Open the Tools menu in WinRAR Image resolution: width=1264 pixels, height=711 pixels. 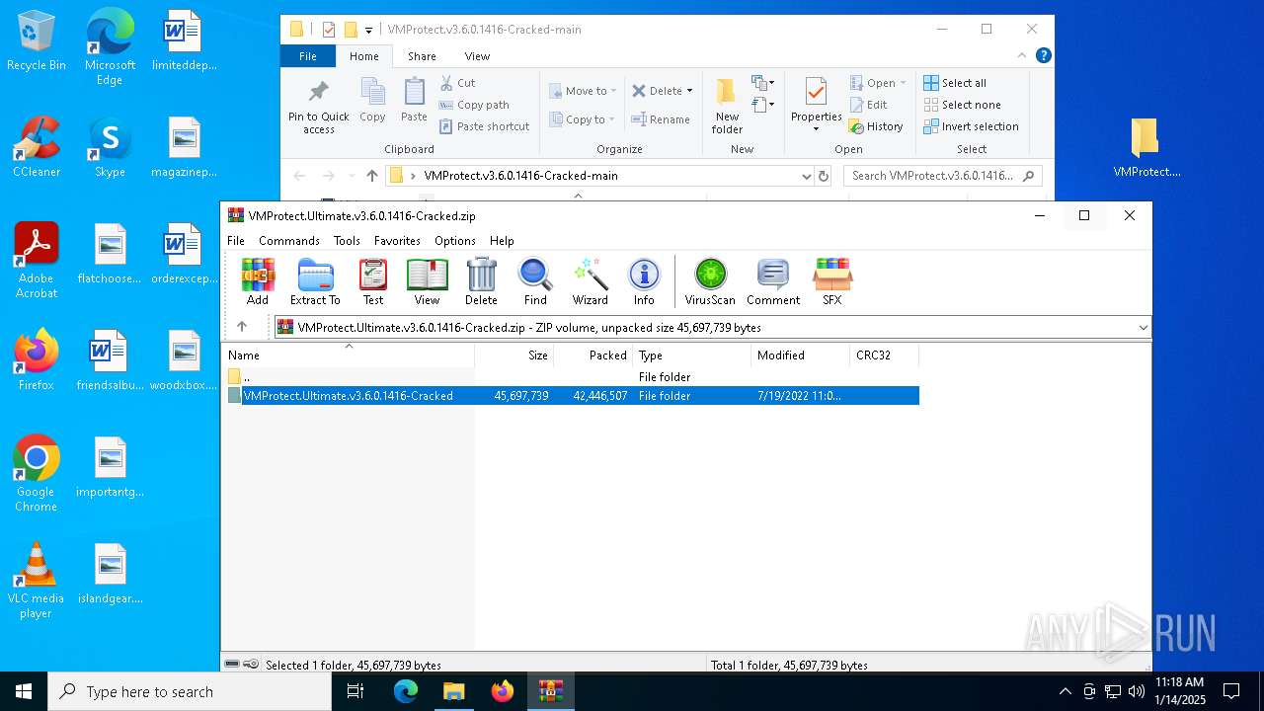point(347,240)
